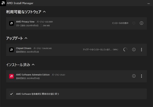Click the red Adrenalin Edition logo icon
Viewport: 153px width, 107px height.
pos(11,76)
